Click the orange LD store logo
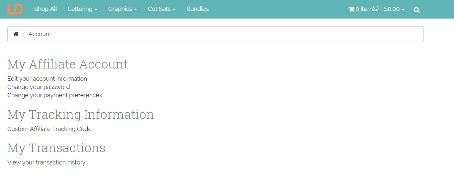This screenshot has height=180, width=454. [15, 9]
